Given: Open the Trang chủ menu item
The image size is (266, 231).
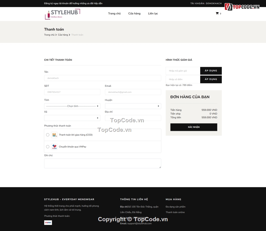Looking at the screenshot, I should 114,13.
